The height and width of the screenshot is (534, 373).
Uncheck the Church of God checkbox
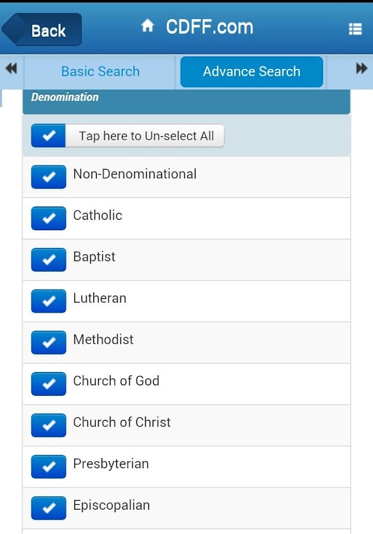coord(49,384)
